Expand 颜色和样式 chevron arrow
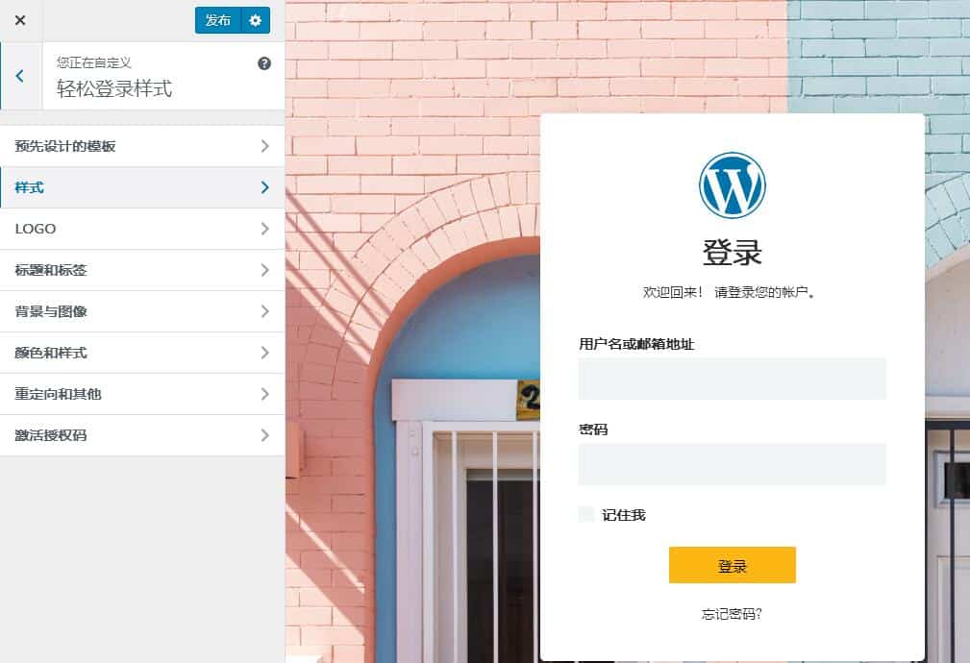The height and width of the screenshot is (663, 970). pyautogui.click(x=264, y=353)
